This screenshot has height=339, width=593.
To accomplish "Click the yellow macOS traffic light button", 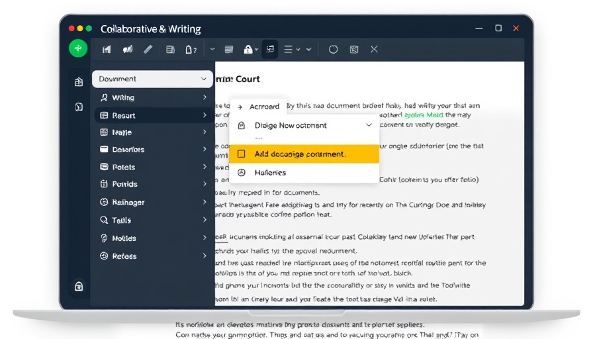I will (80, 28).
